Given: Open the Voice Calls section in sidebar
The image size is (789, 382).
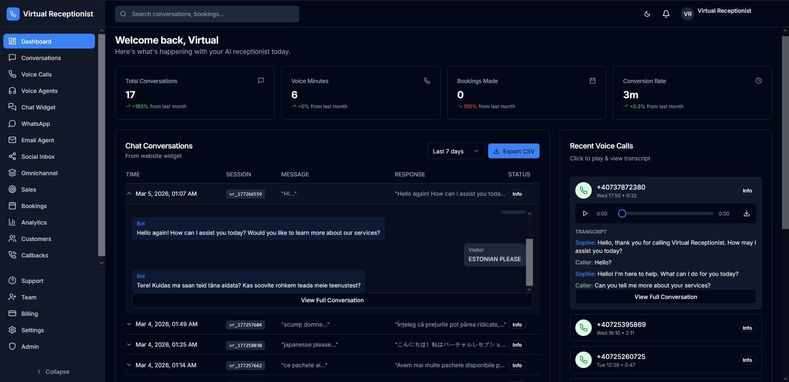Looking at the screenshot, I should pos(36,74).
